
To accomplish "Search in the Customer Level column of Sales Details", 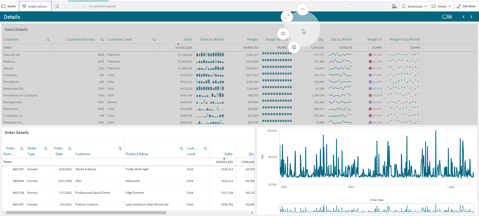I will point(154,40).
